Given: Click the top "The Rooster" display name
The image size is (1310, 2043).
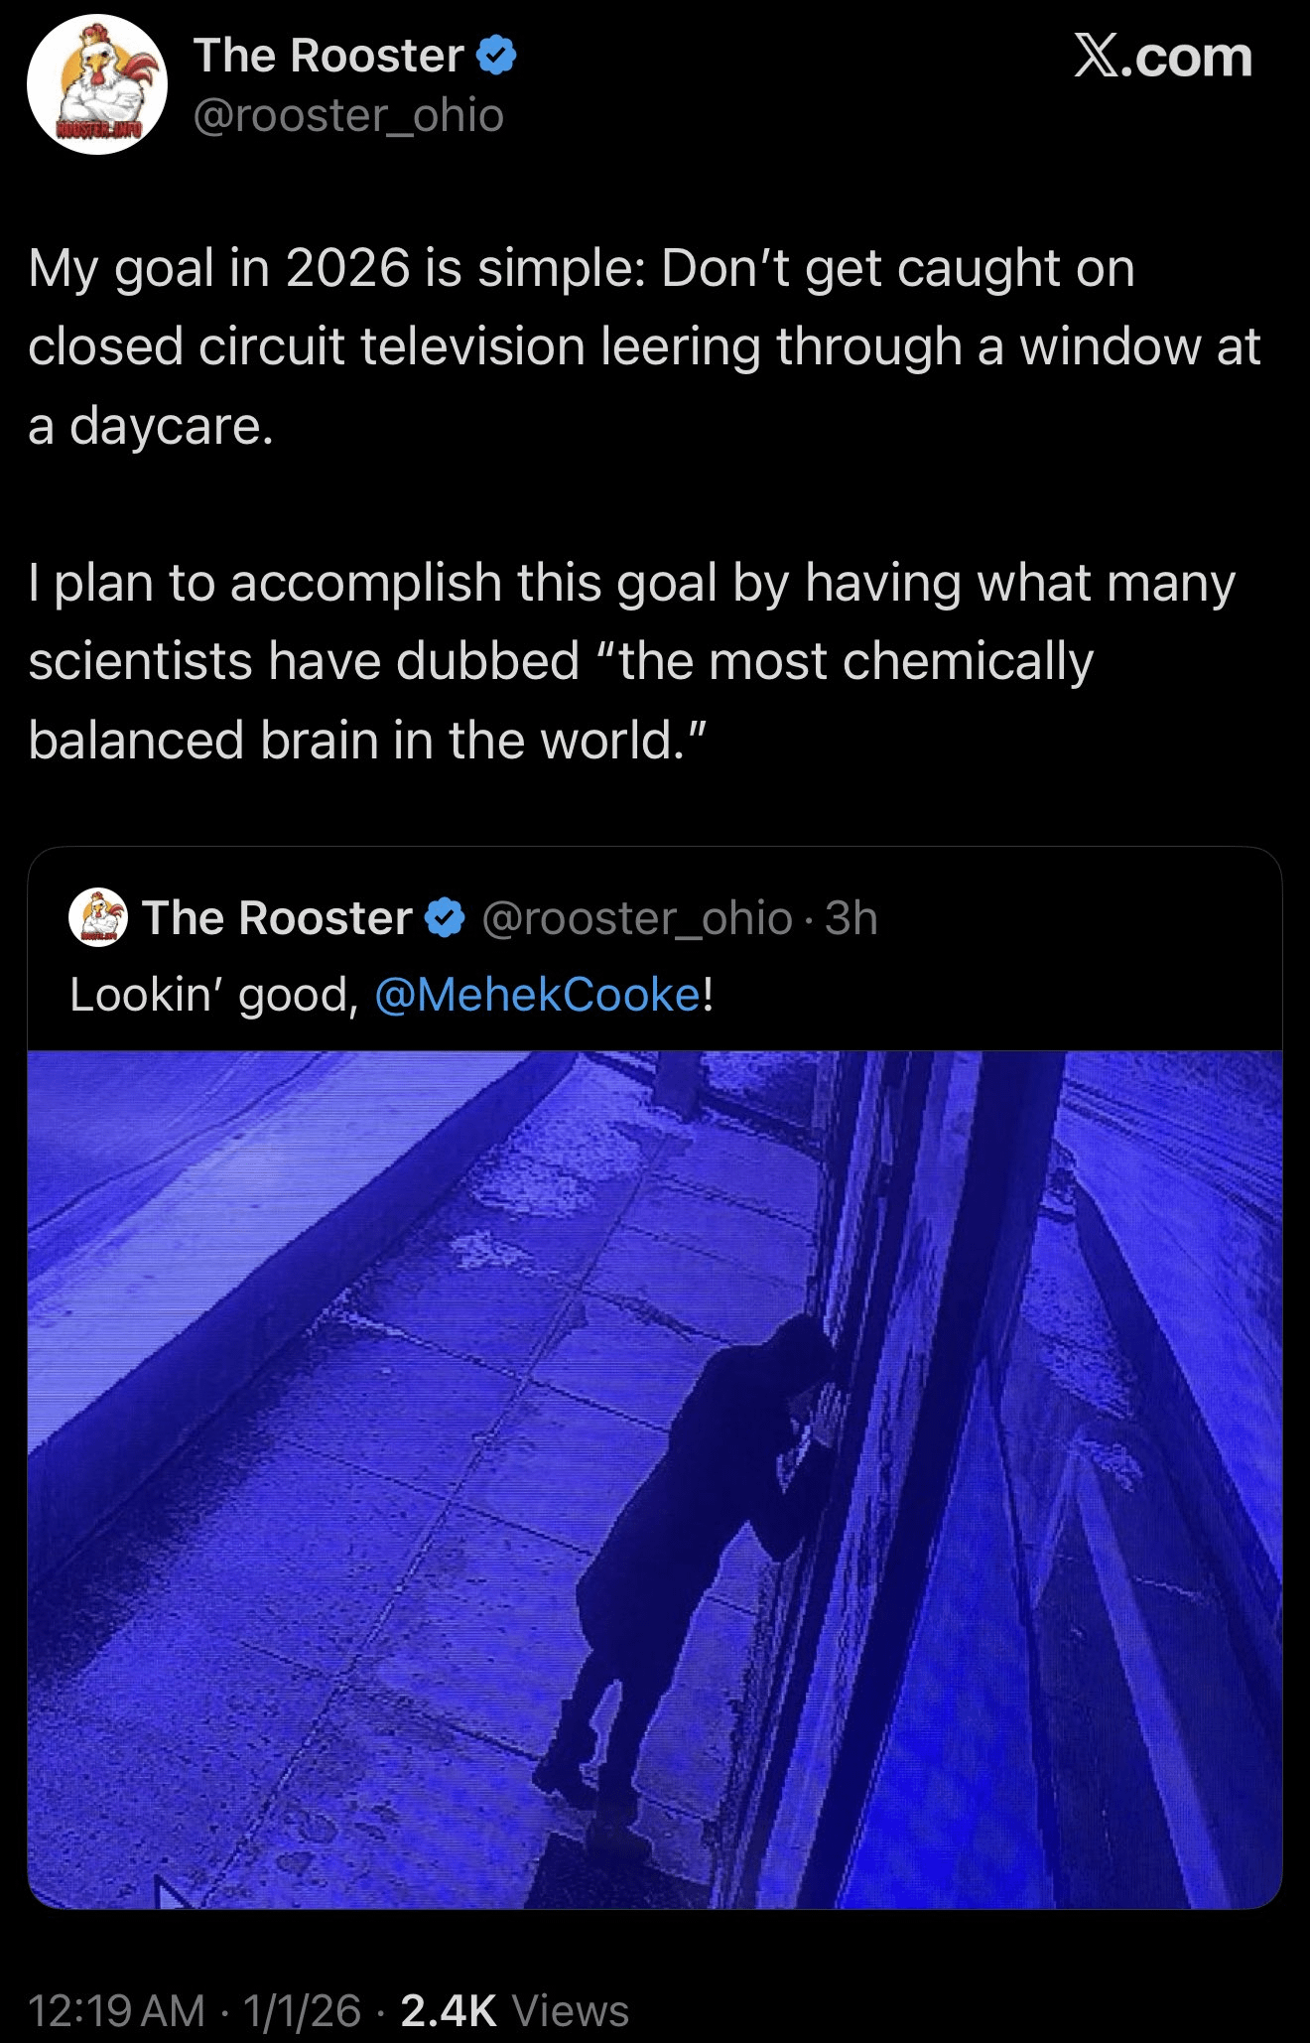Looking at the screenshot, I should 328,57.
